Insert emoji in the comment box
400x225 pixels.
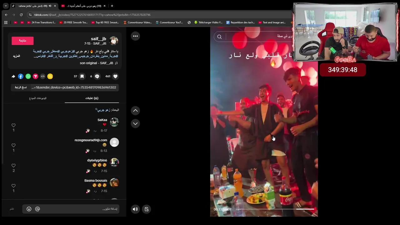point(29,209)
